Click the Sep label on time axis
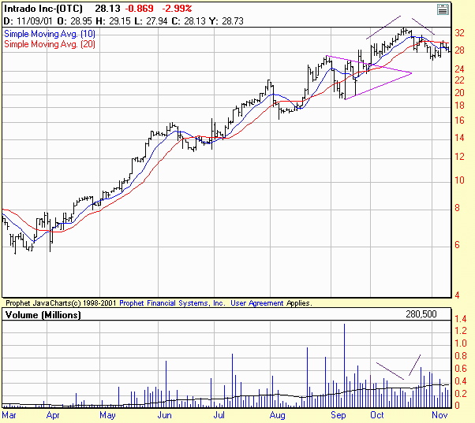 click(x=338, y=415)
